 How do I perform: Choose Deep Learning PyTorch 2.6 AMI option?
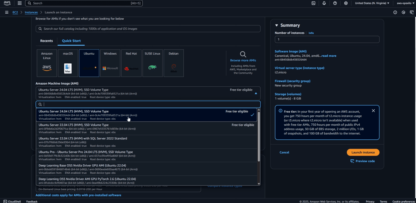point(147,181)
